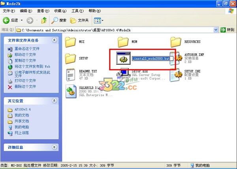Collapse the 其它位置 panel

pos(54,101)
